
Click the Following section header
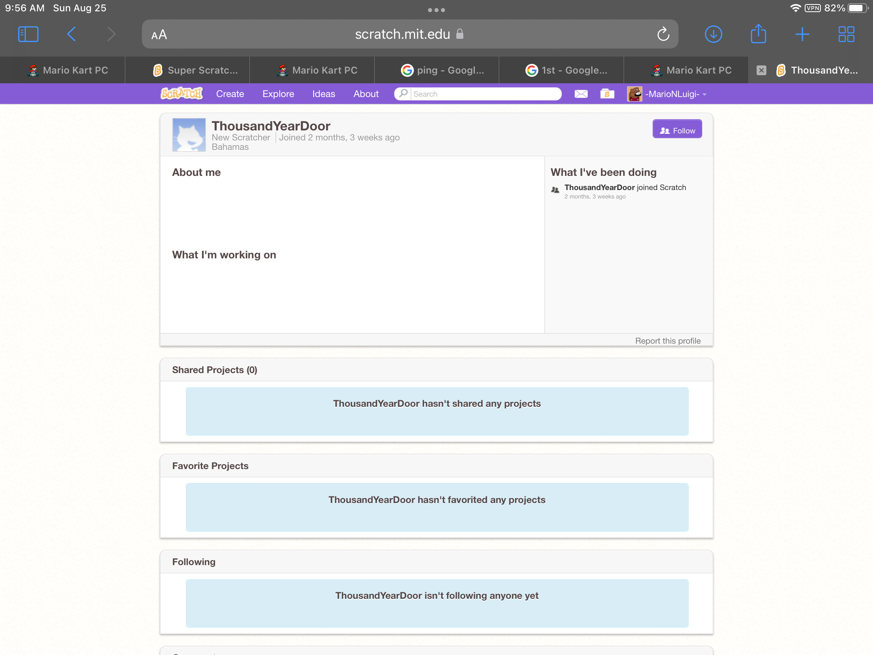(194, 562)
